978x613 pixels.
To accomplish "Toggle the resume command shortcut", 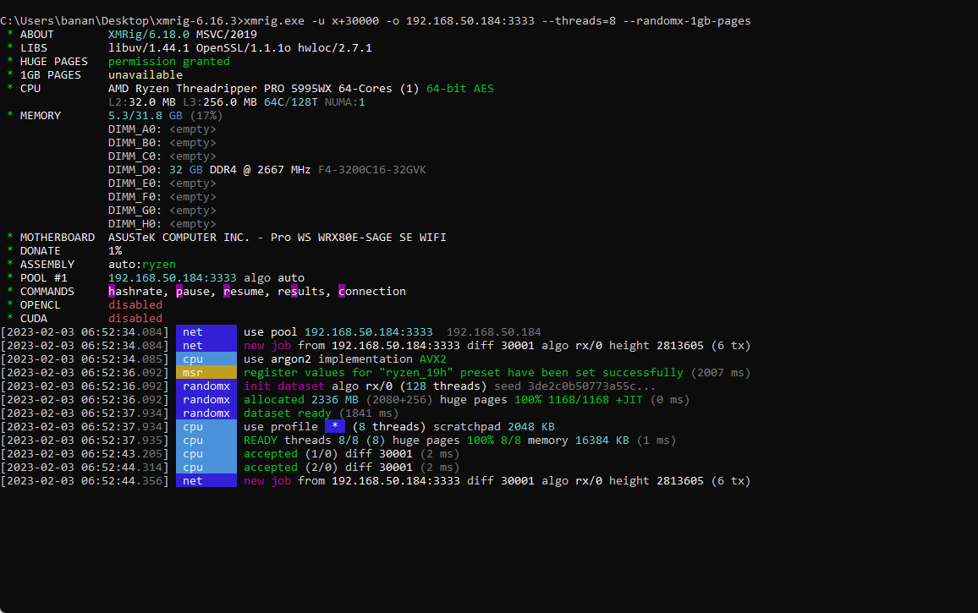I will point(225,291).
